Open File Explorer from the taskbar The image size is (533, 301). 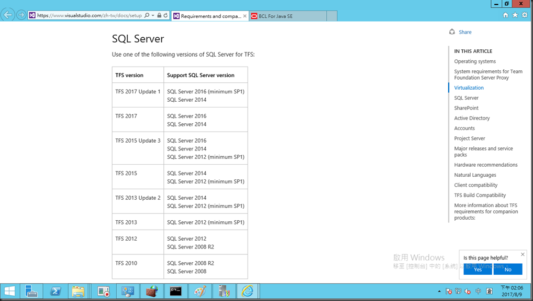pyautogui.click(x=78, y=292)
